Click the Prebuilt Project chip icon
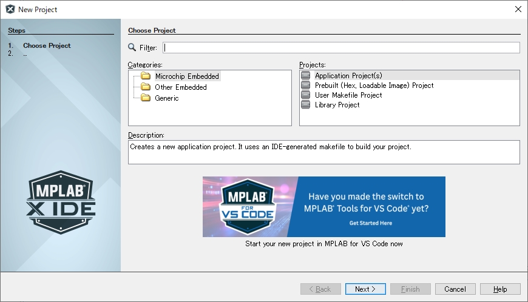 (x=306, y=86)
